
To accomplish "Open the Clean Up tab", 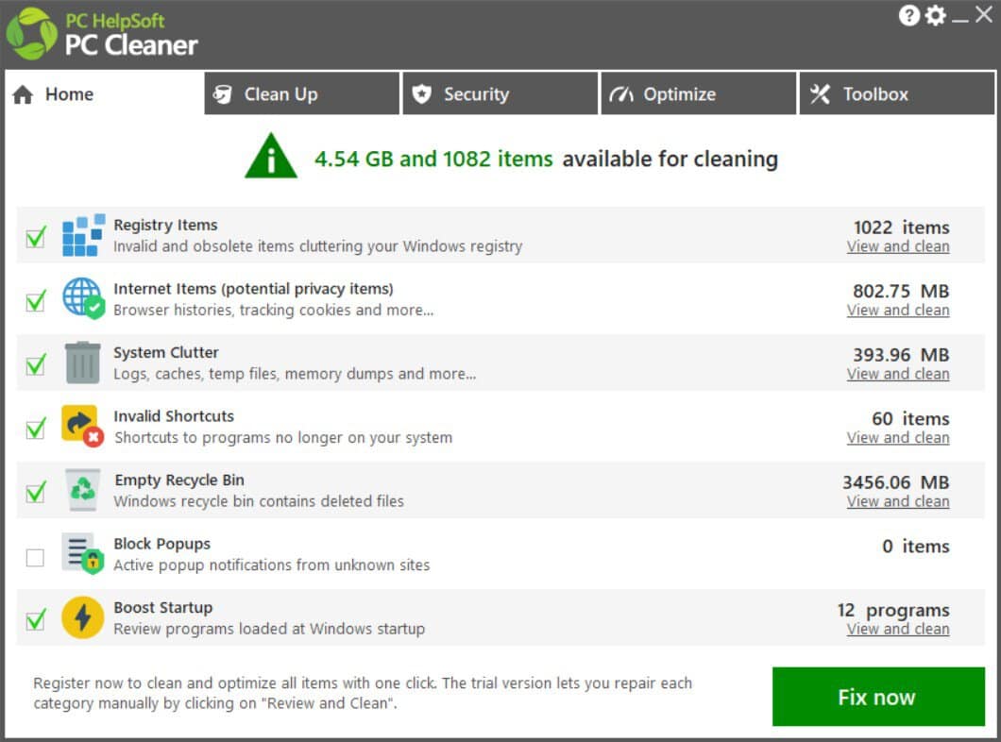I will coord(302,93).
